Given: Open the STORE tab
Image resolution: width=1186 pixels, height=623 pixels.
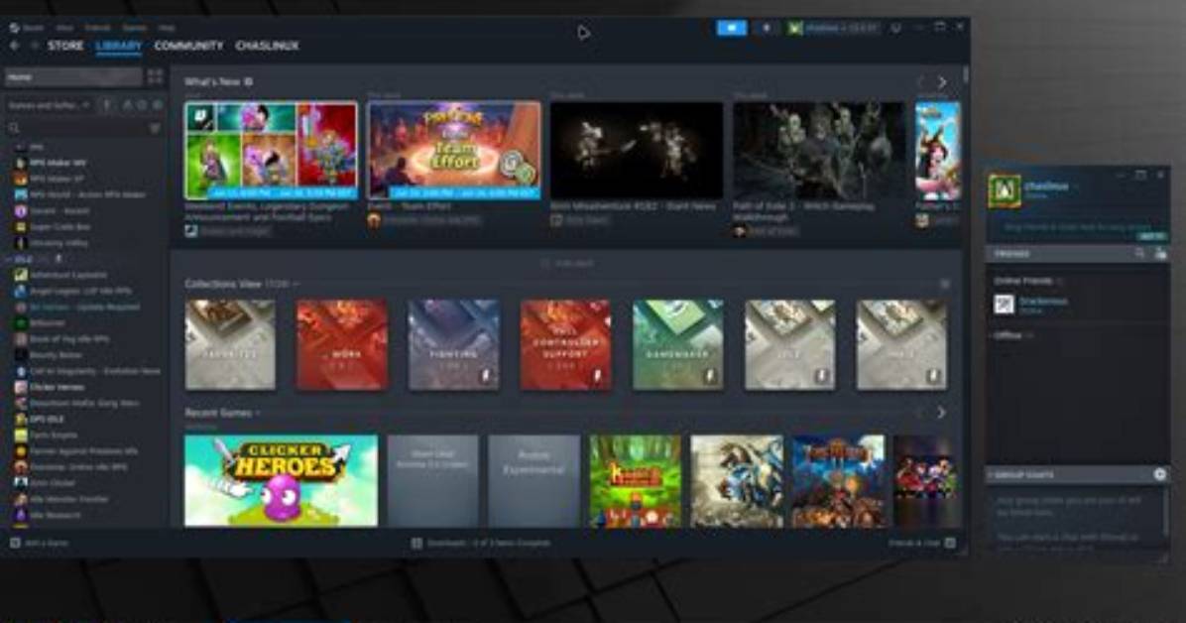Looking at the screenshot, I should (x=65, y=46).
